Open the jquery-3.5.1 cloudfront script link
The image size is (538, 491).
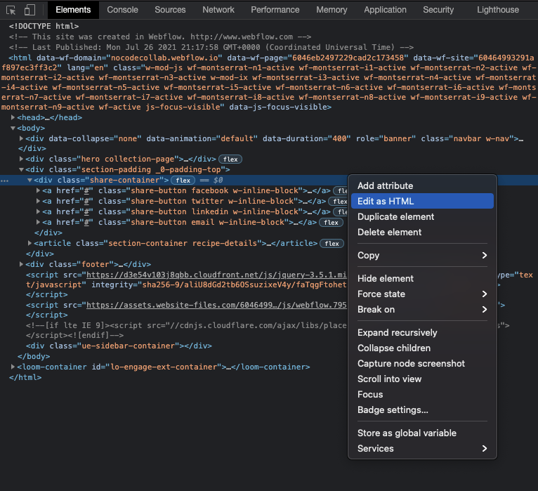(216, 275)
